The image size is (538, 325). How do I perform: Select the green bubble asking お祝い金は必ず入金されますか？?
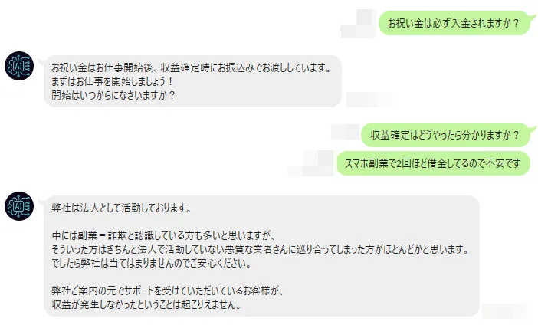[454, 23]
